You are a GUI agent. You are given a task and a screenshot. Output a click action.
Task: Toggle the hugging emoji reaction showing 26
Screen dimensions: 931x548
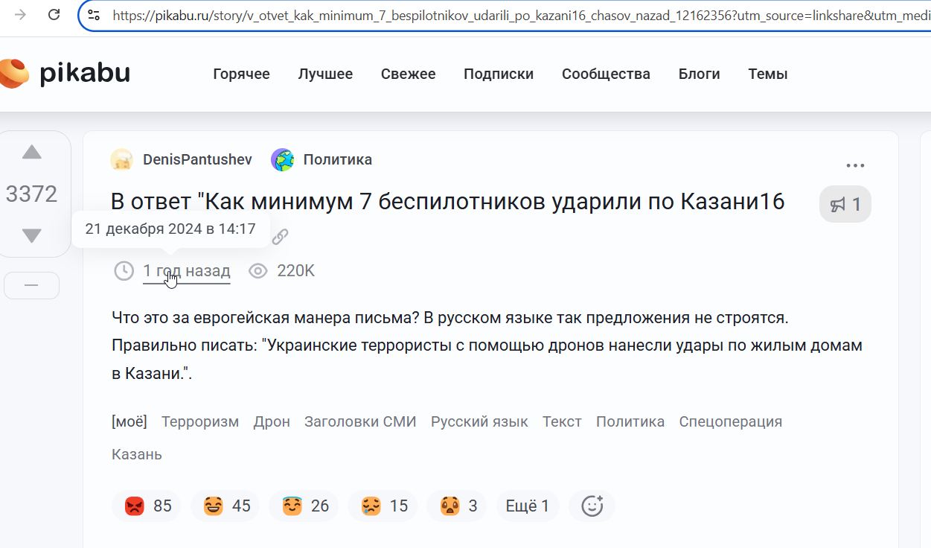pyautogui.click(x=304, y=505)
